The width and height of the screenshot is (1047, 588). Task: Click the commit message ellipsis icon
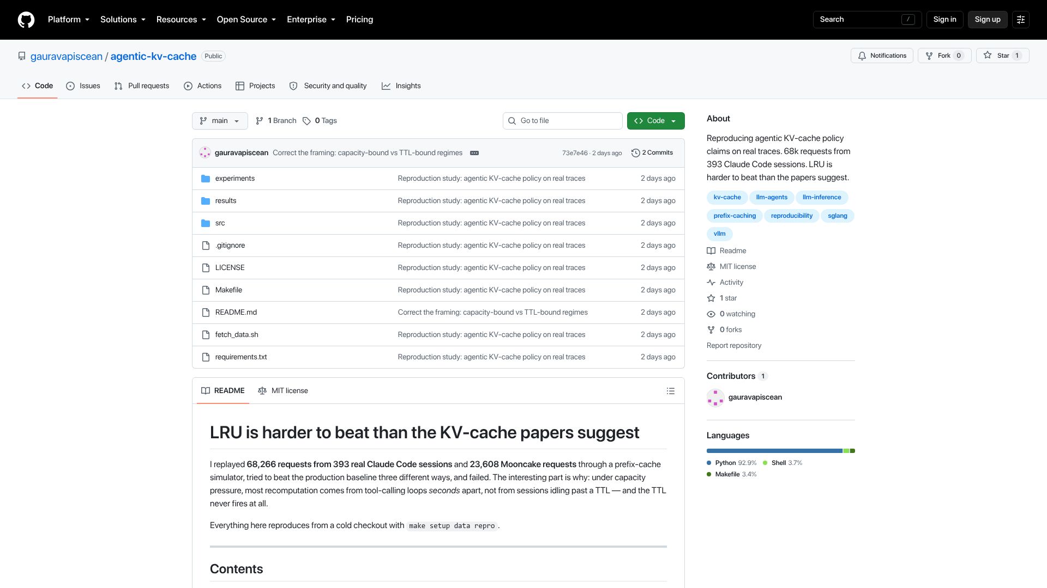pos(474,153)
